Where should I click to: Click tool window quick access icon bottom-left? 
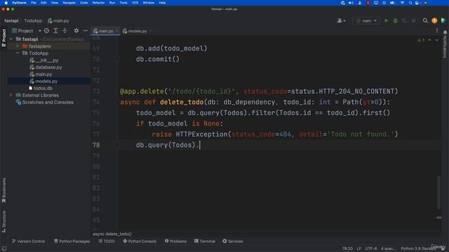tap(4, 248)
